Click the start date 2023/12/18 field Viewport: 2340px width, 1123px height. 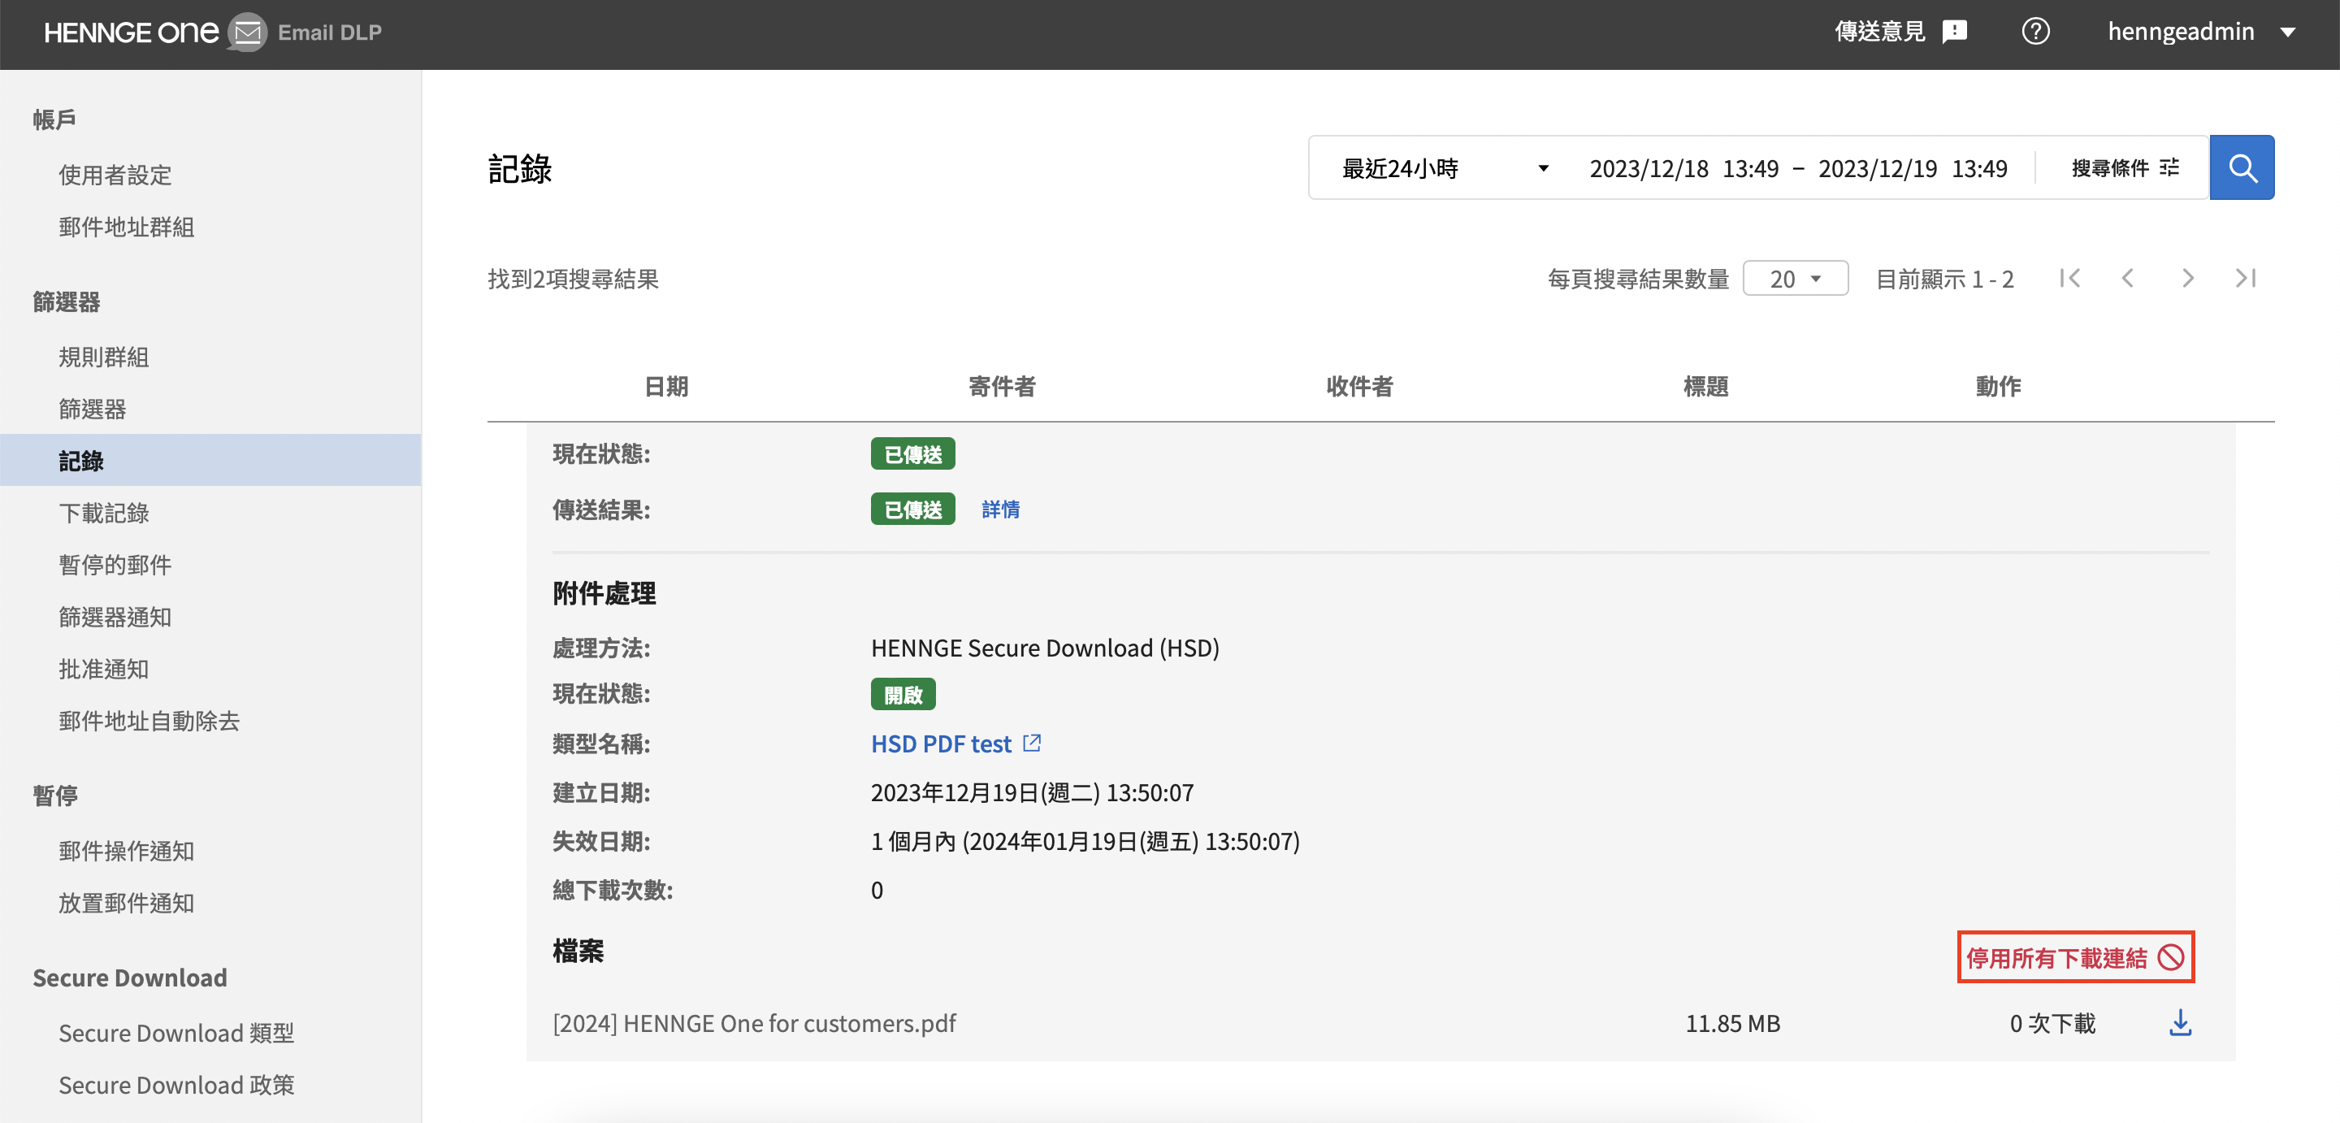(1683, 168)
